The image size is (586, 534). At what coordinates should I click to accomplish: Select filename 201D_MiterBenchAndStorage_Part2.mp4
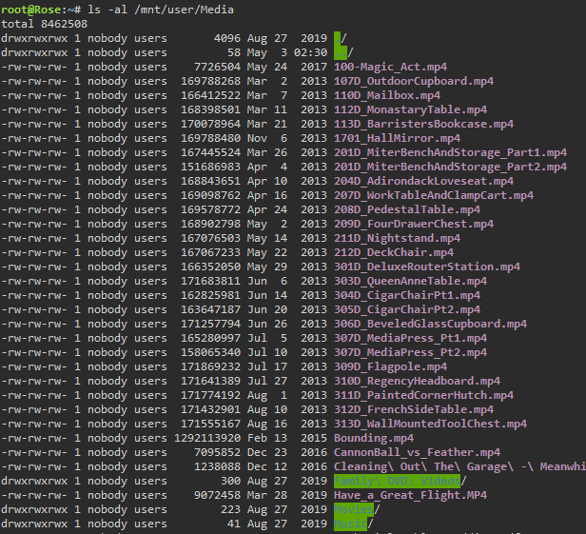tap(450, 167)
